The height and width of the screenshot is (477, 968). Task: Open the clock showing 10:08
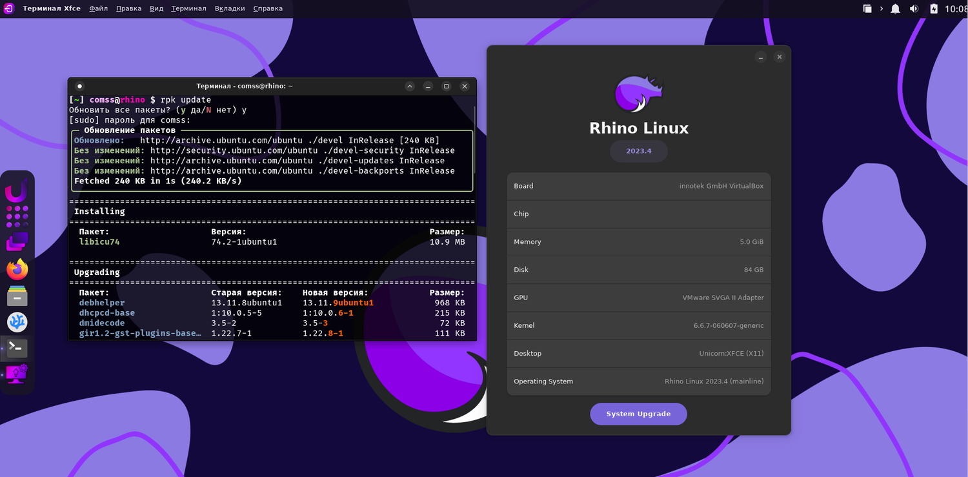(x=956, y=9)
